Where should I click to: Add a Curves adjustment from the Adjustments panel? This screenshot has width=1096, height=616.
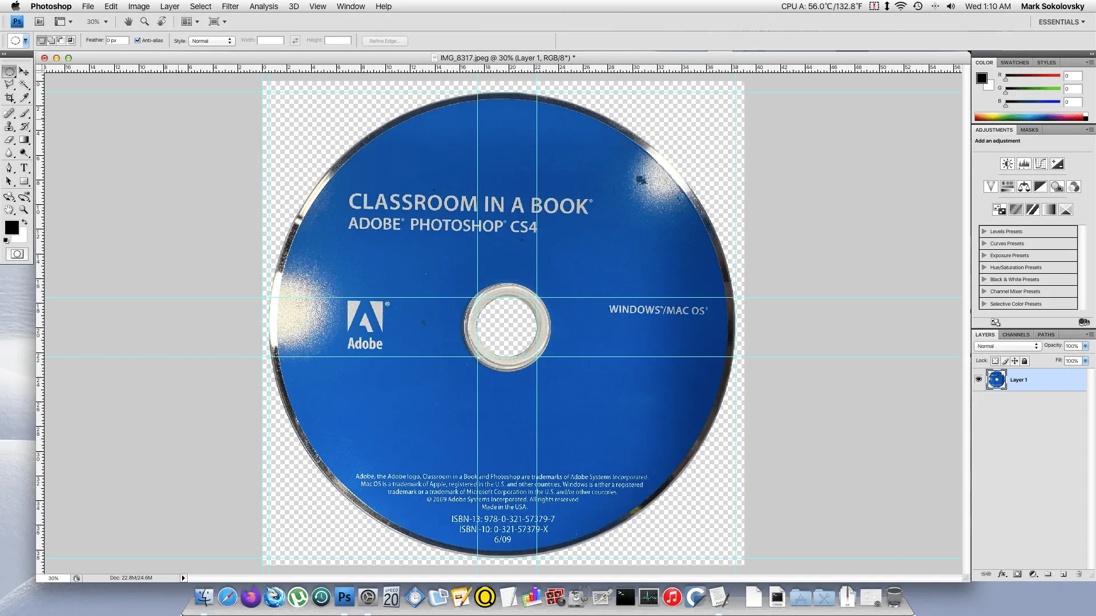[1041, 164]
